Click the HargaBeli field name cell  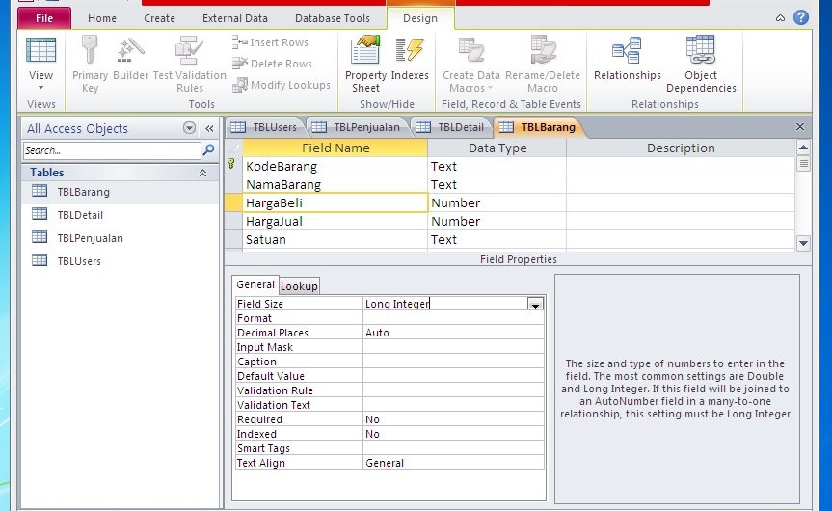[x=335, y=202]
